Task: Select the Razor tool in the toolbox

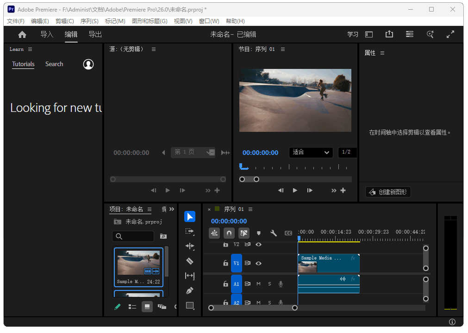Action: coord(190,261)
